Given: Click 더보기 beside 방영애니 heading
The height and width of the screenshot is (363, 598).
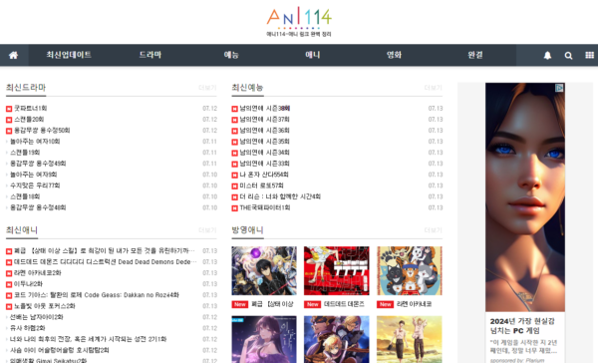Looking at the screenshot, I should click(x=434, y=230).
